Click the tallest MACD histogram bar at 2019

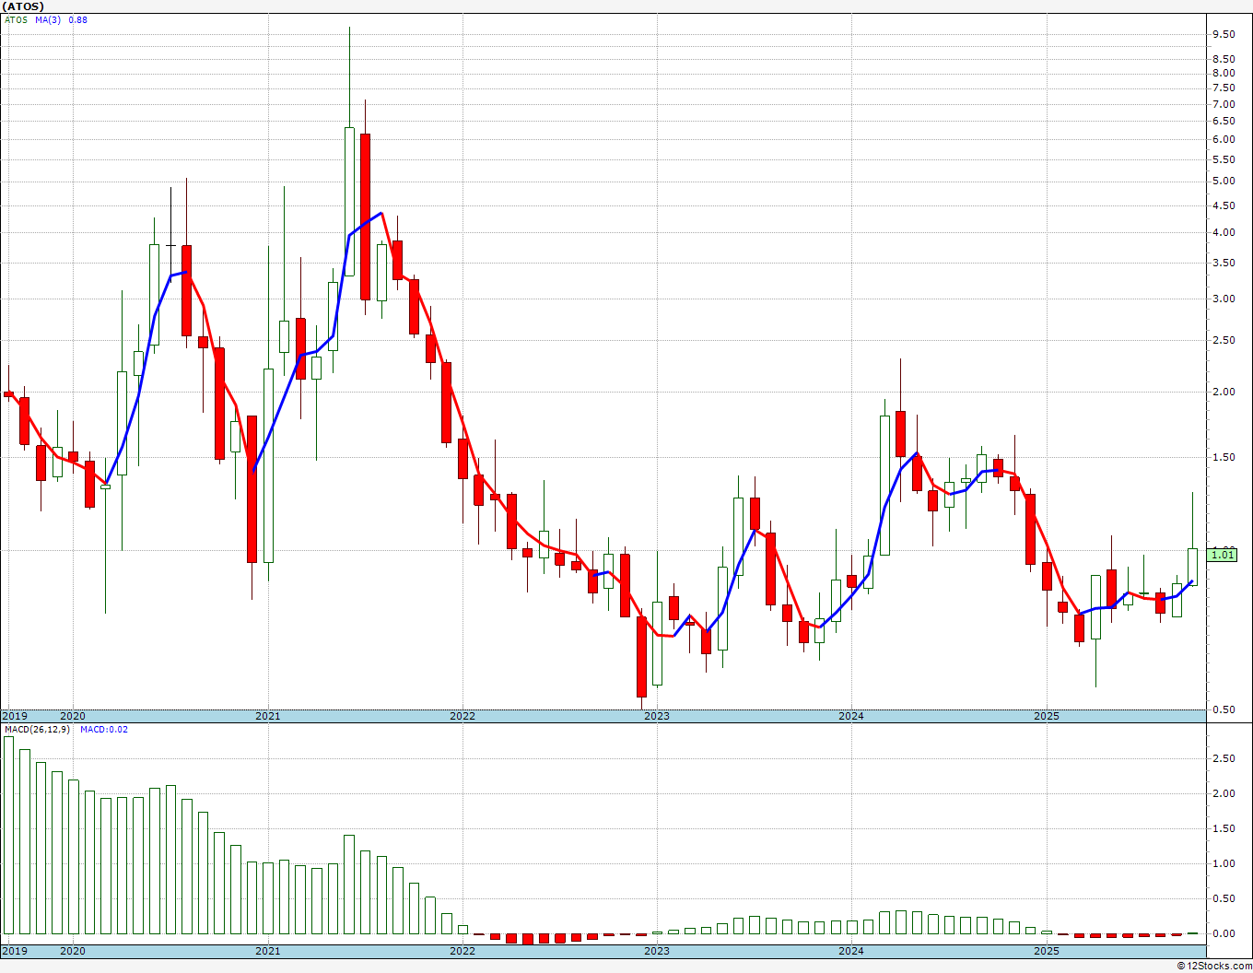pyautogui.click(x=9, y=835)
